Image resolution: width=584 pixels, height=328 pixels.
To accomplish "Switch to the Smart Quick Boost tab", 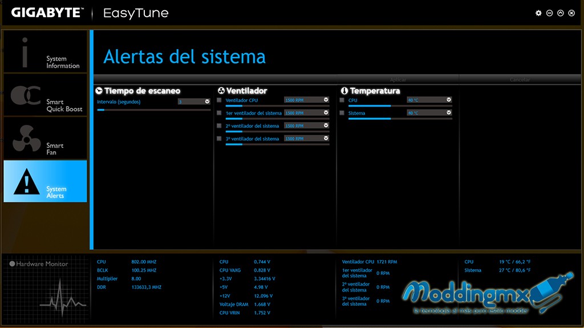I will click(45, 95).
